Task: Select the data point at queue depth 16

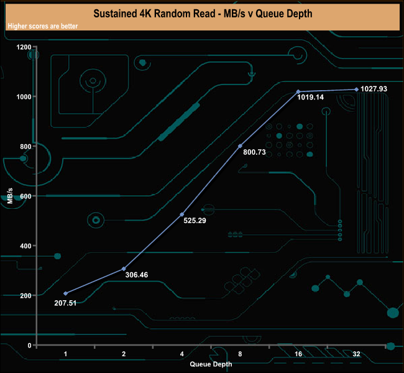Action: coord(298,91)
